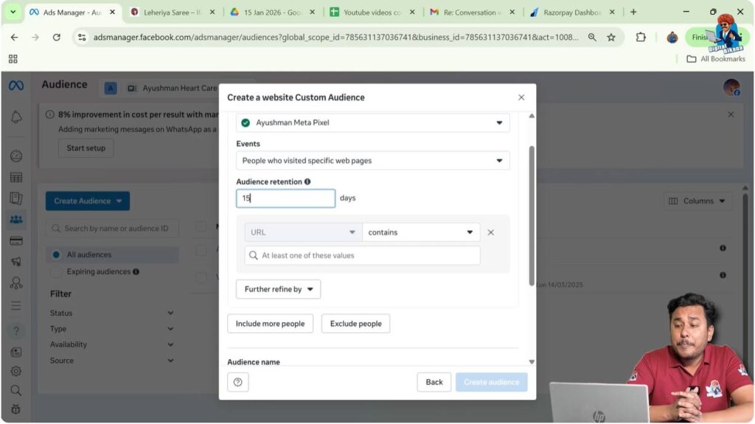The height and width of the screenshot is (424, 755).
Task: Open the Ayushman Meta Pixel source dropdown
Action: [372, 122]
